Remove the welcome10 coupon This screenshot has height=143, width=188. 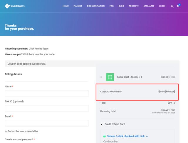pos(170,92)
